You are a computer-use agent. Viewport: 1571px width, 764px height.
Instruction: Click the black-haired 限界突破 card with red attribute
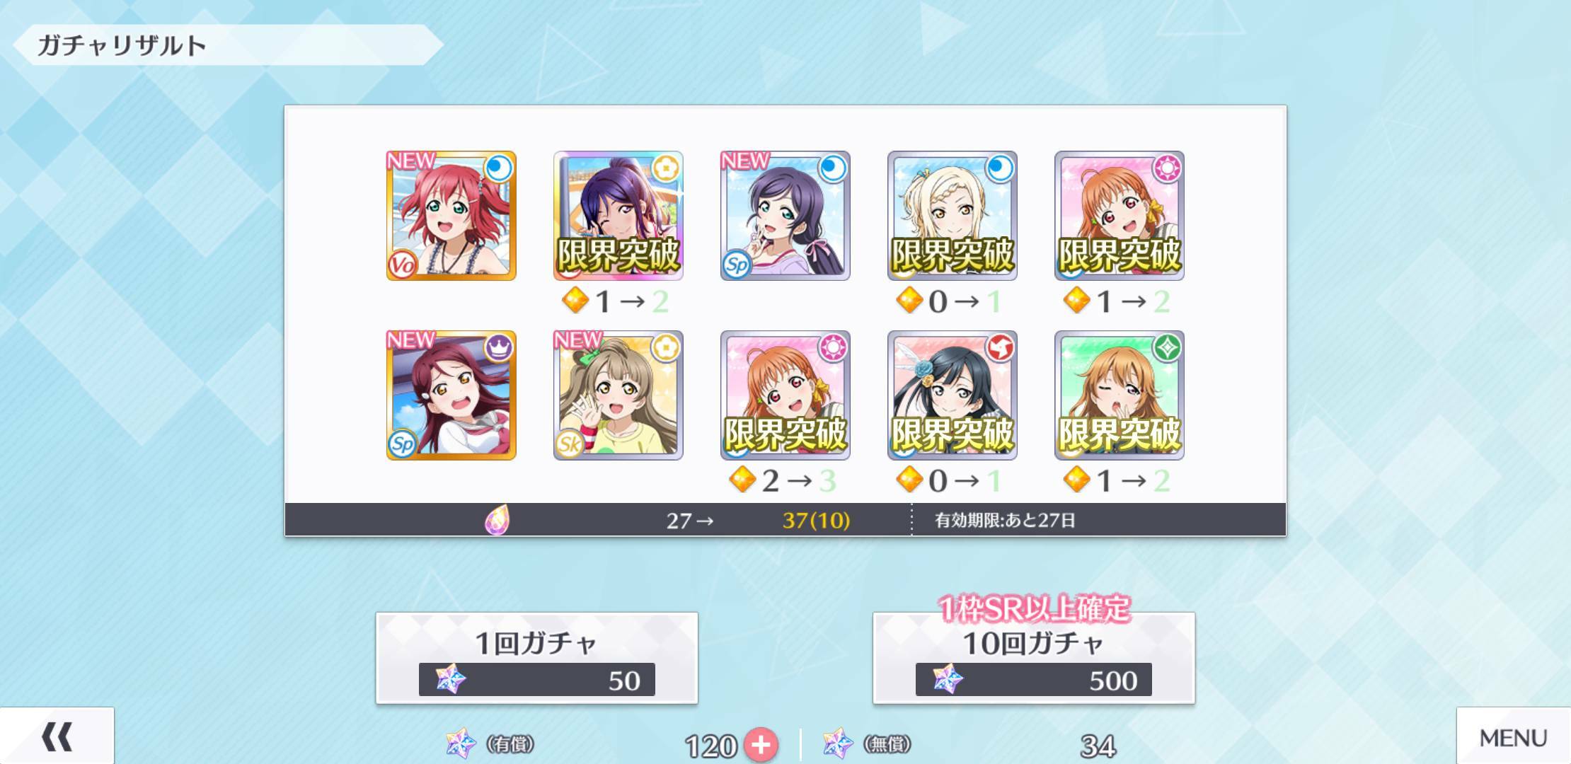pyautogui.click(x=952, y=395)
